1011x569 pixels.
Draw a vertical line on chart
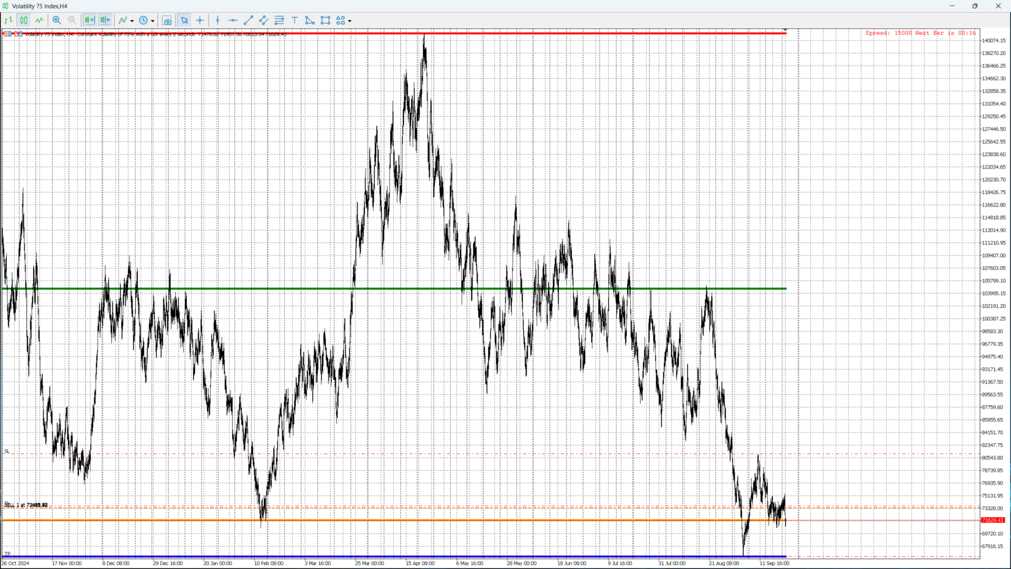tap(217, 21)
